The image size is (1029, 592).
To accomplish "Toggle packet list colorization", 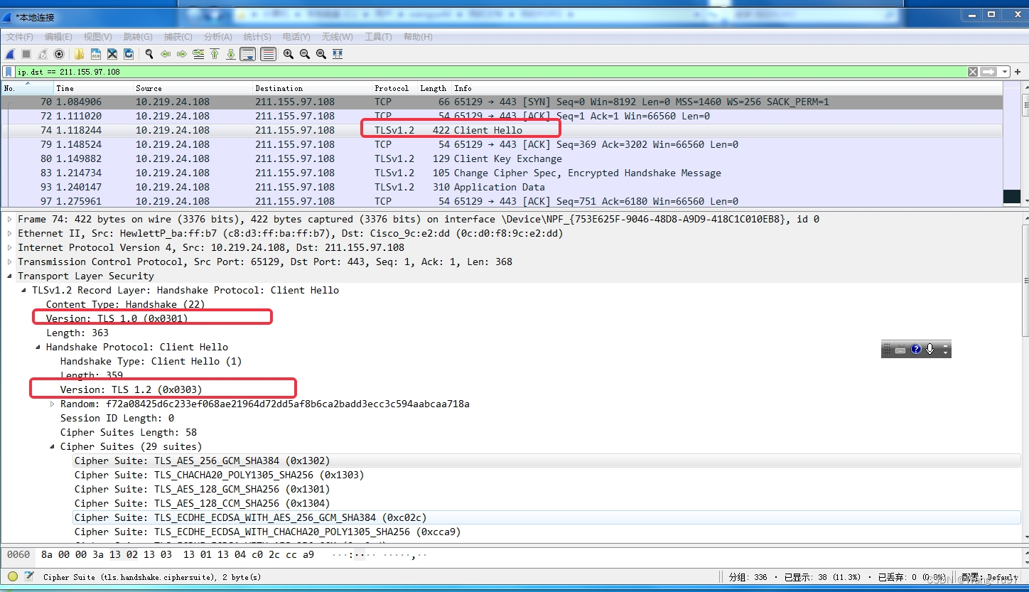I will 268,54.
